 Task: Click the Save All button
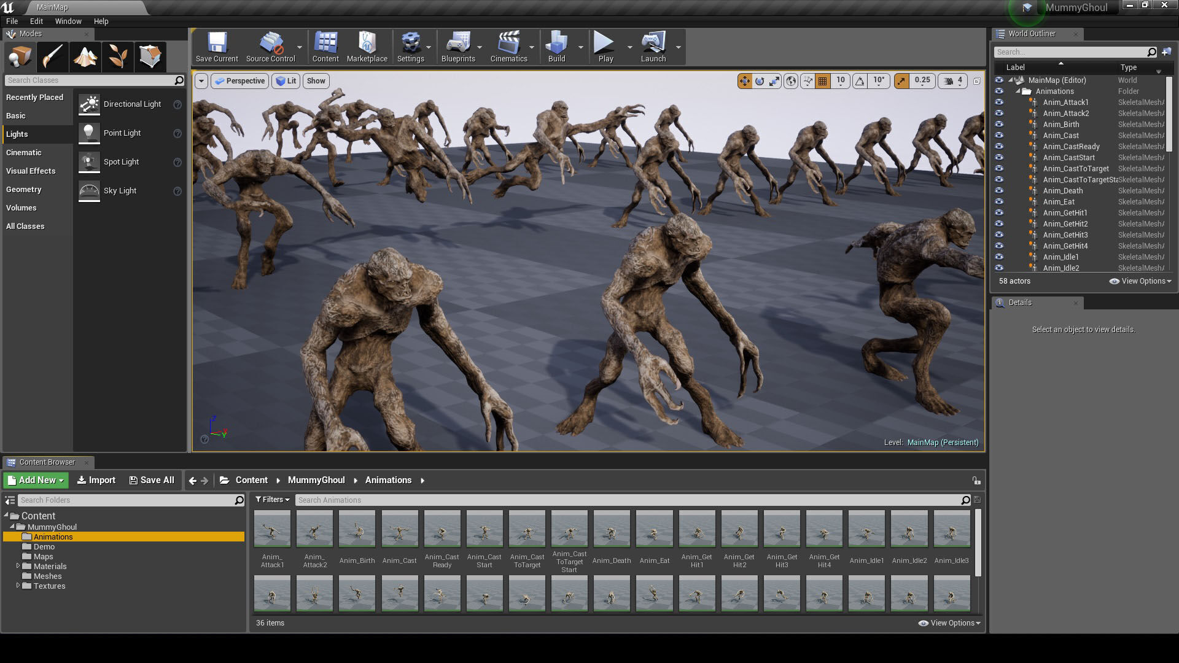[x=152, y=481]
